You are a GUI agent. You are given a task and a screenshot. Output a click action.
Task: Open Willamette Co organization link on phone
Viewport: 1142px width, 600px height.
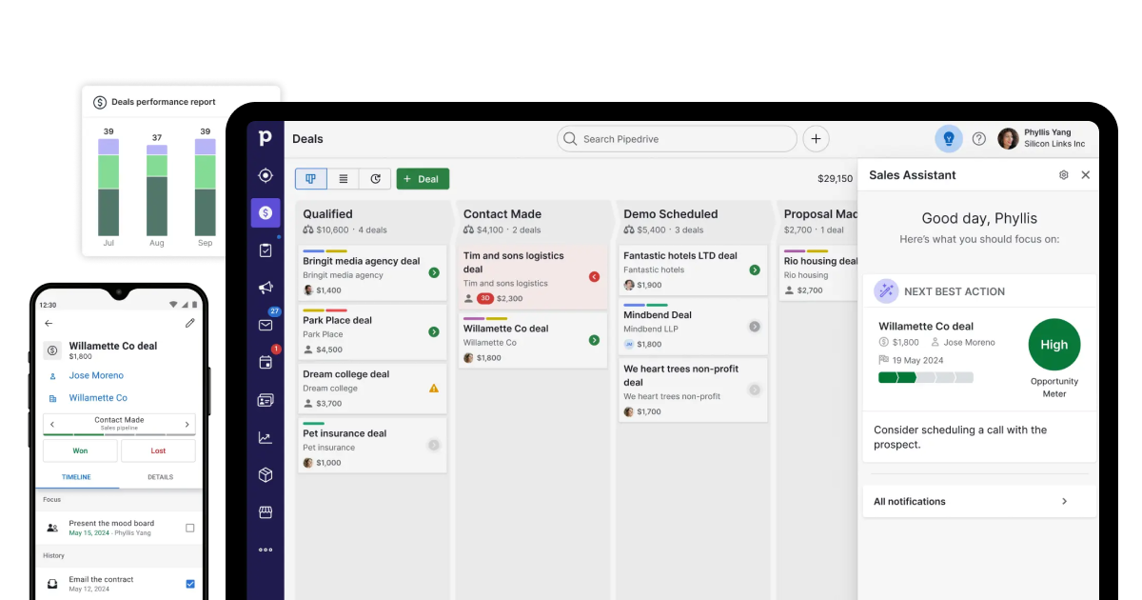[x=98, y=398]
